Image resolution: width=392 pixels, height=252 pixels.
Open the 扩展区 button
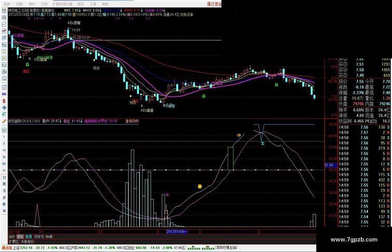[14, 242]
